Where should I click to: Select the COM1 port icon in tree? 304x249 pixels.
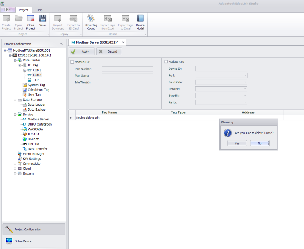click(x=29, y=70)
